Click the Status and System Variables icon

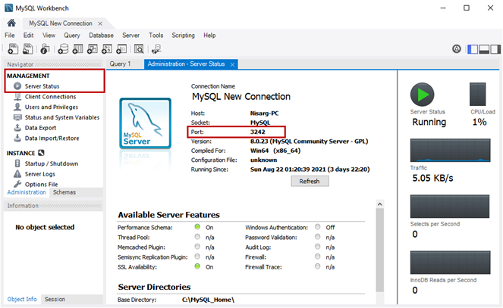click(17, 117)
